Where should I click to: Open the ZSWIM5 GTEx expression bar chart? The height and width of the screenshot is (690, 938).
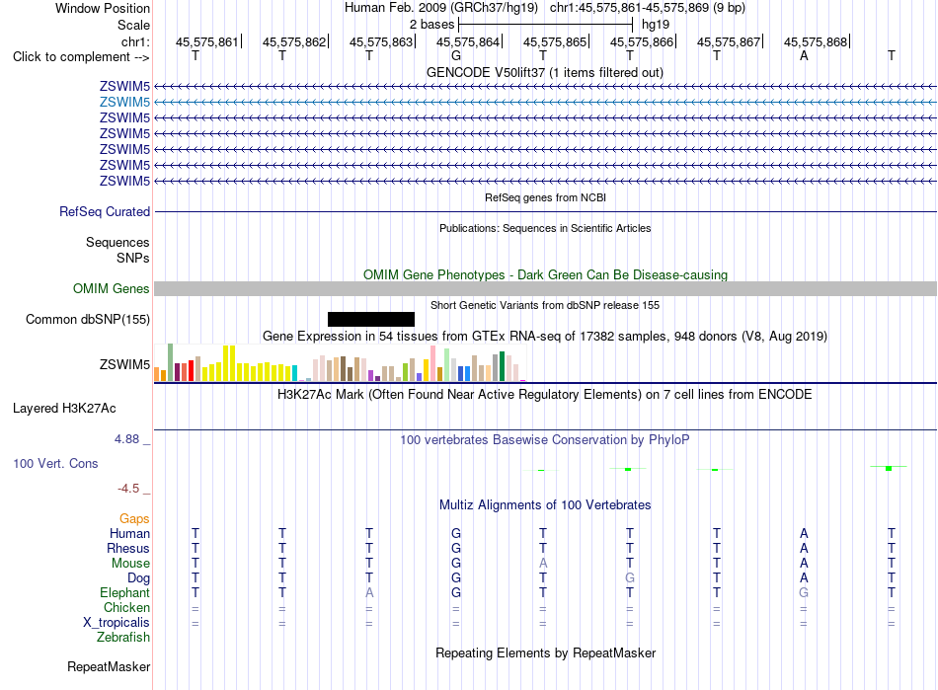click(x=340, y=362)
